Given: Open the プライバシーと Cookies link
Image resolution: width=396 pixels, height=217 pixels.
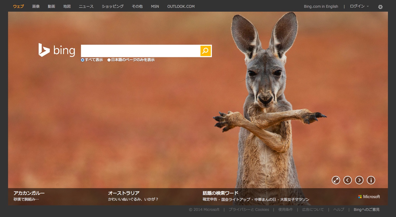Looking at the screenshot, I should tap(249, 210).
